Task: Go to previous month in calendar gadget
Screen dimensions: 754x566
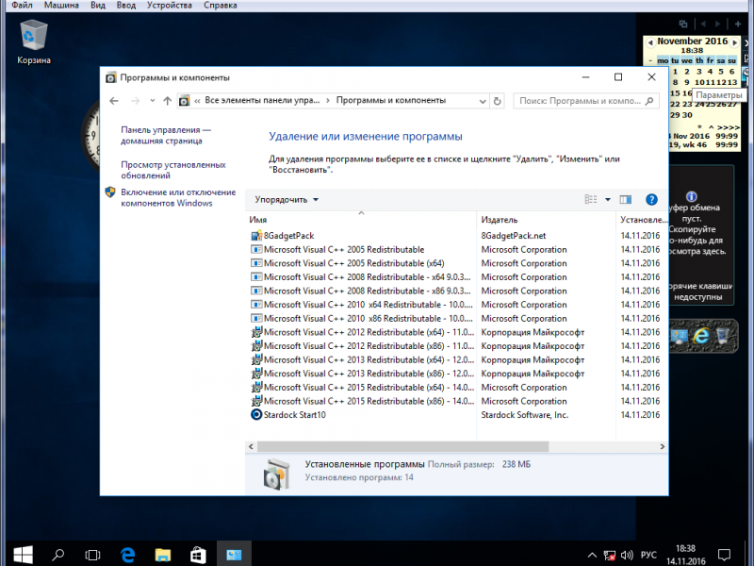Action: point(650,42)
